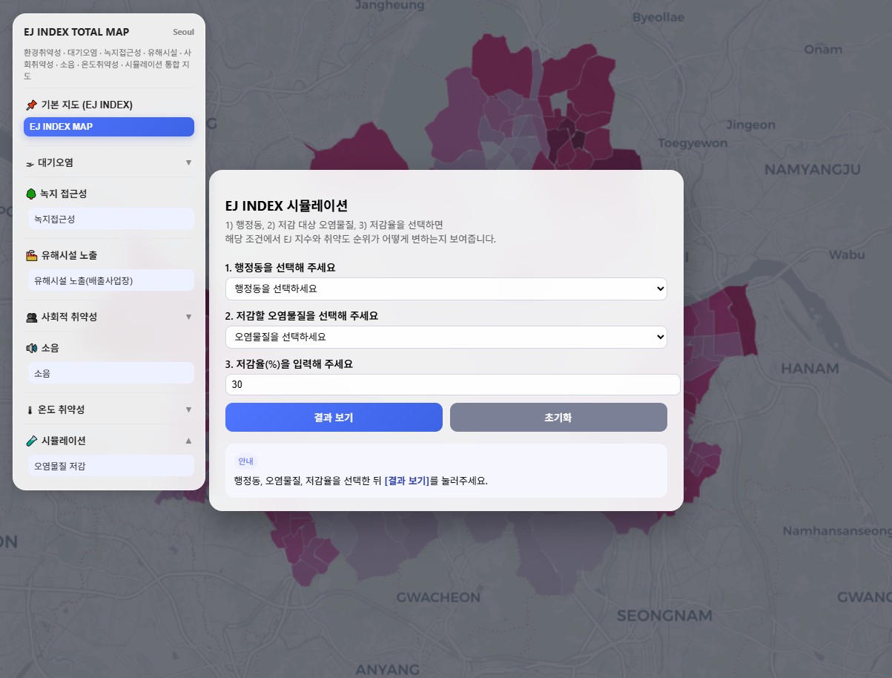Click the thermometer icon beside 온도 취약성
This screenshot has height=678, width=892.
pyautogui.click(x=31, y=409)
